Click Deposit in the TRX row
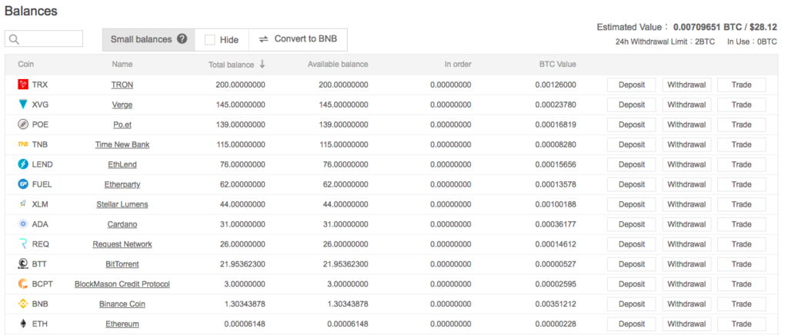The width and height of the screenshot is (788, 335). pyautogui.click(x=631, y=85)
